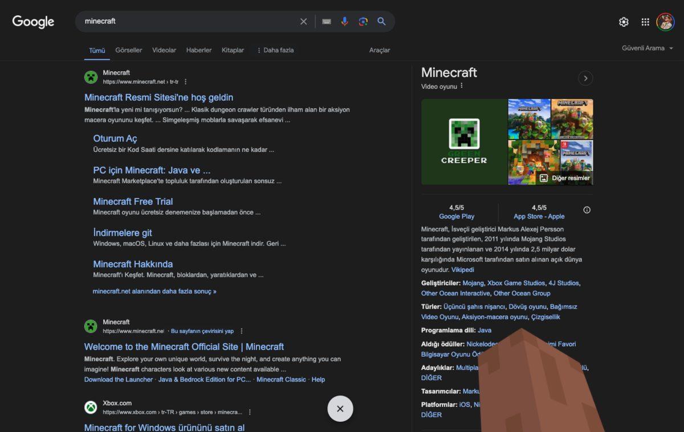This screenshot has height=432, width=684.
Task: Click the keyboard input icon in search bar
Action: (326, 21)
